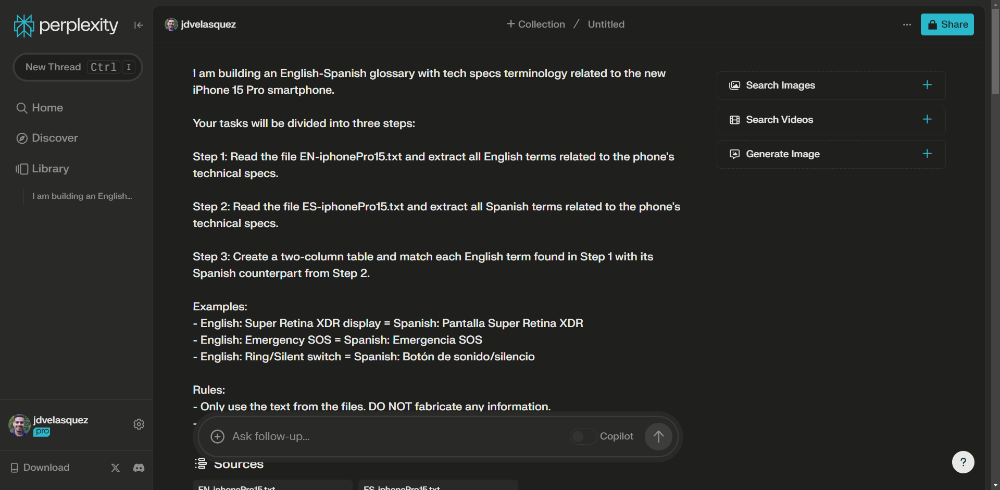
Task: Toggle the Copilot switch
Action: pyautogui.click(x=582, y=436)
